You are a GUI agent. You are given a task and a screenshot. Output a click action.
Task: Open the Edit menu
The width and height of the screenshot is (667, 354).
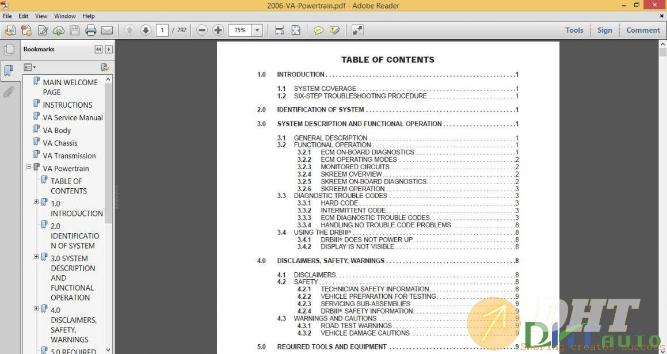click(24, 16)
